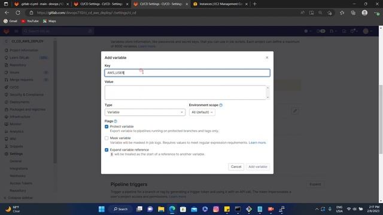Open the browser Collections icon
Image resolution: width=383 pixels, height=215 pixels.
tap(353, 13)
